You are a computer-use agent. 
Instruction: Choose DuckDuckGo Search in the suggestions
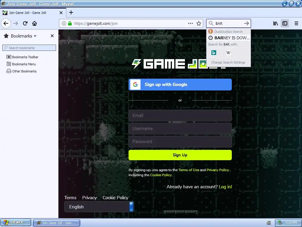tap(229, 31)
